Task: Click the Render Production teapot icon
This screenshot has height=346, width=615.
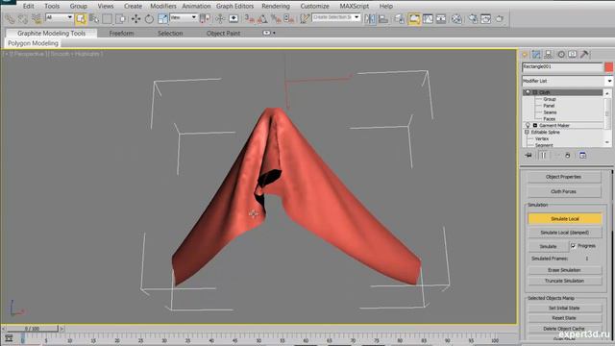Action: (500, 18)
